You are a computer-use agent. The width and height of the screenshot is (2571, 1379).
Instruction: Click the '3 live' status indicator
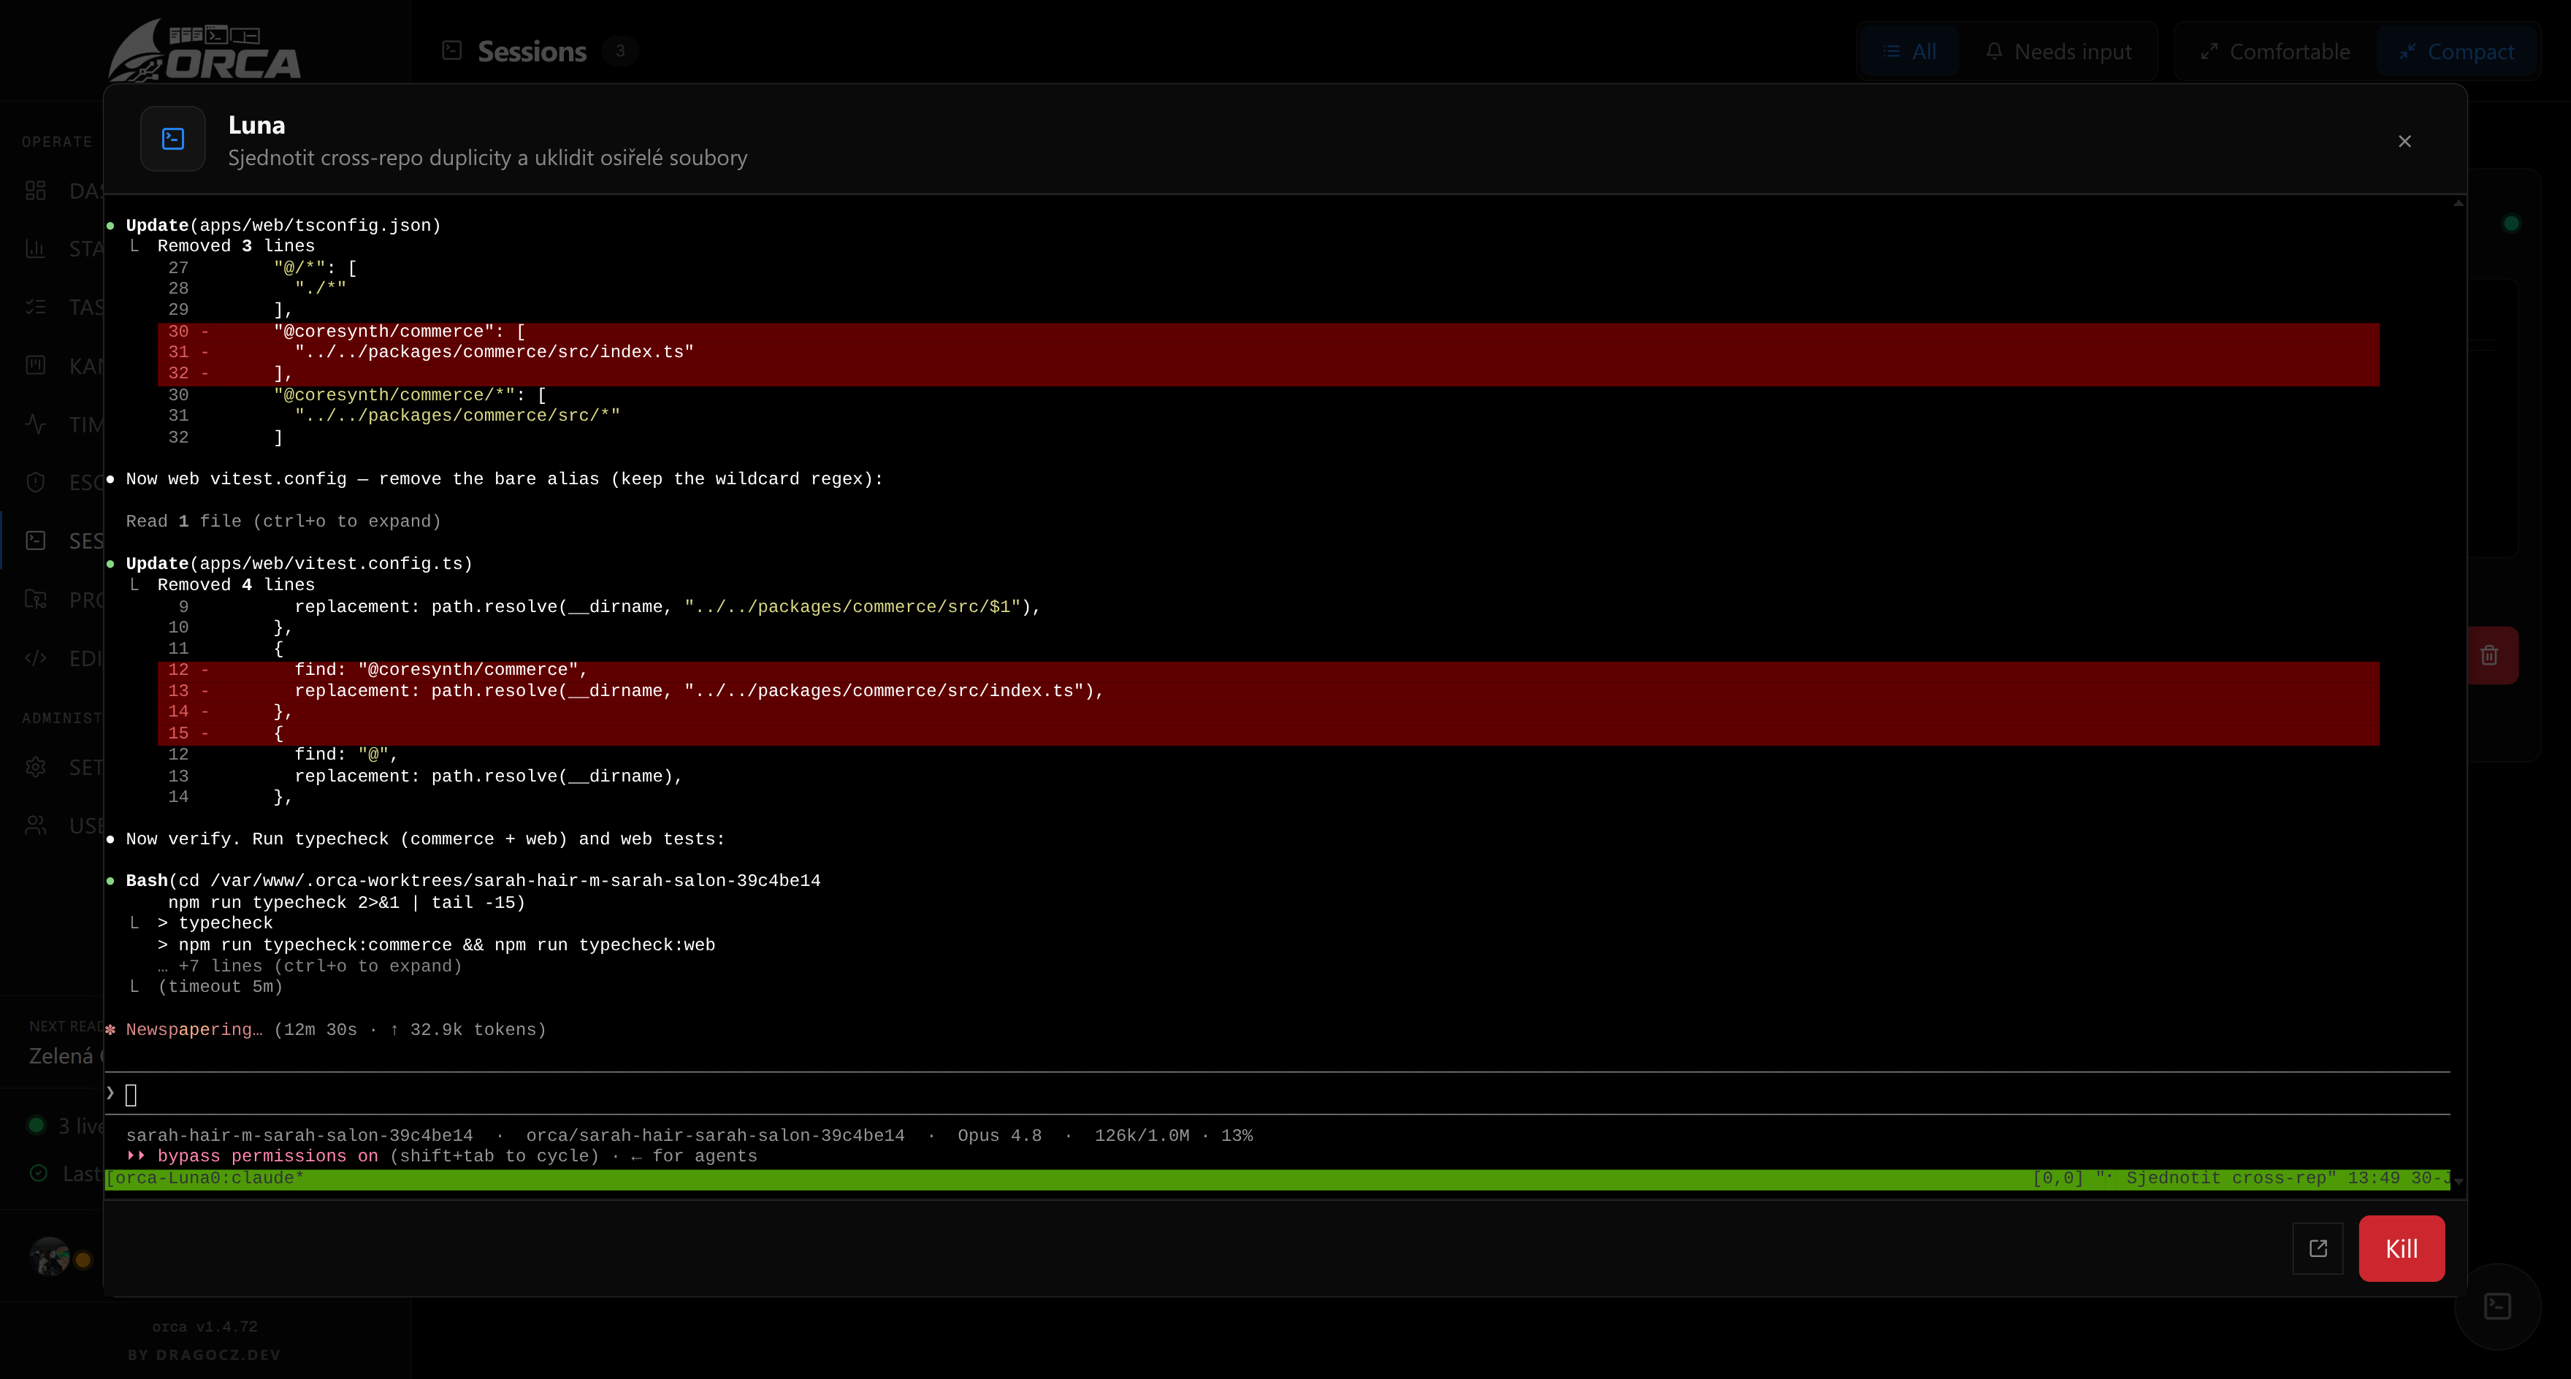(x=65, y=1126)
